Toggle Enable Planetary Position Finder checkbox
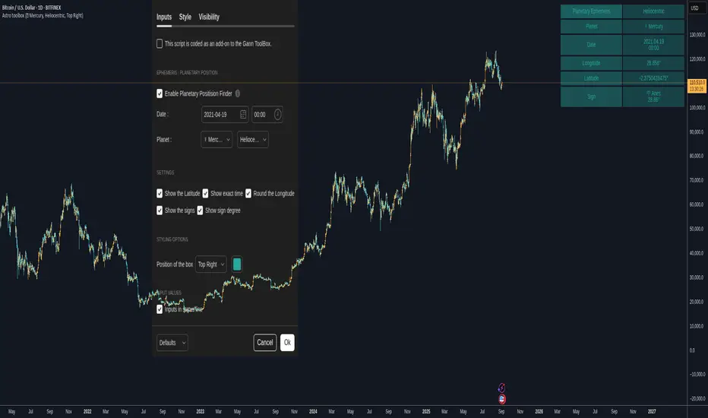Screen dimensions: 708x418 160,93
